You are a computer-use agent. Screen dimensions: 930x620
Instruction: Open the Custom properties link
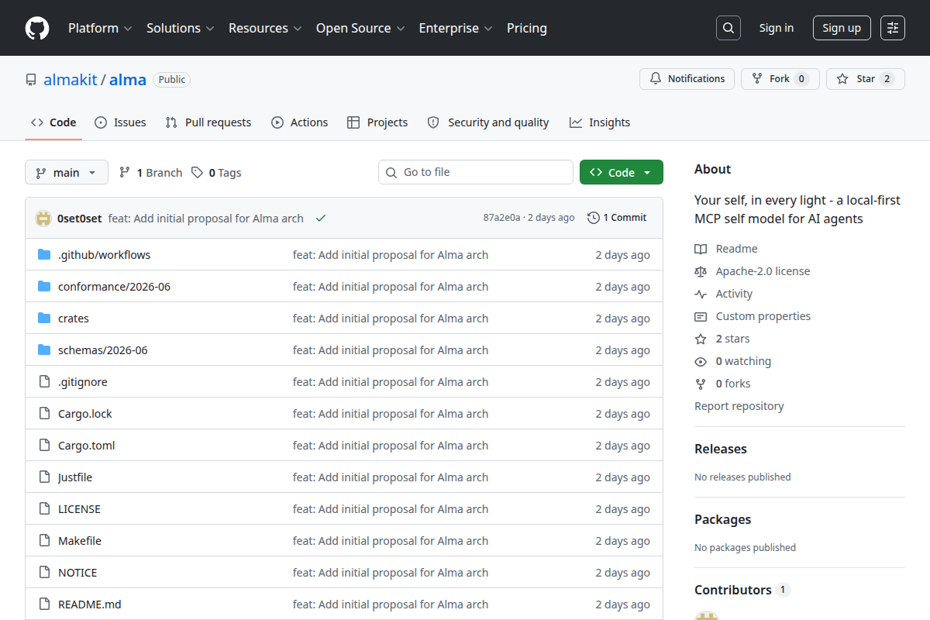(x=763, y=316)
